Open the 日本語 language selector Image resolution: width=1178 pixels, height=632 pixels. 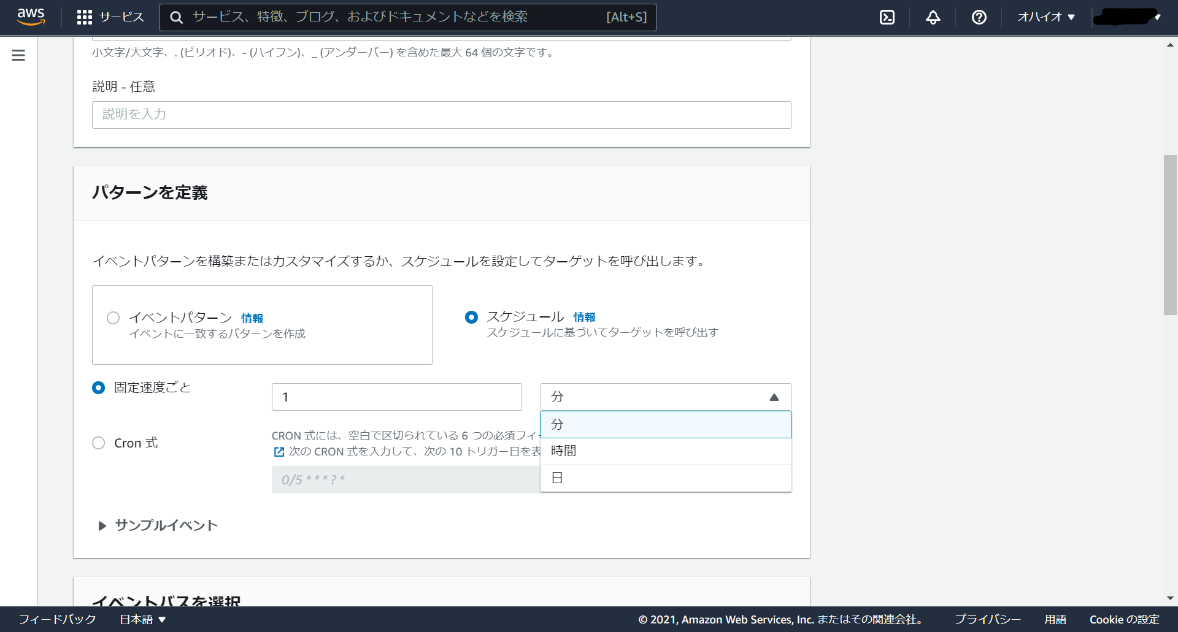tap(143, 619)
